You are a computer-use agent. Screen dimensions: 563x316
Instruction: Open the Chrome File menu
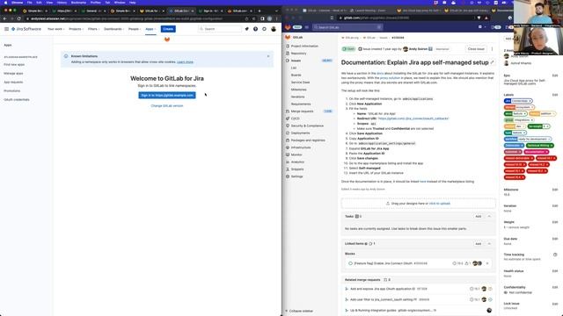29,3
